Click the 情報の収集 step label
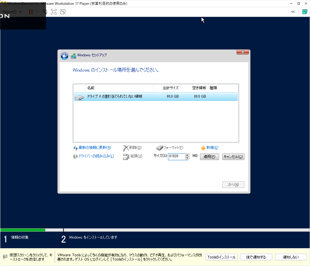Viewport: 310px width, 266px height. [x=20, y=237]
